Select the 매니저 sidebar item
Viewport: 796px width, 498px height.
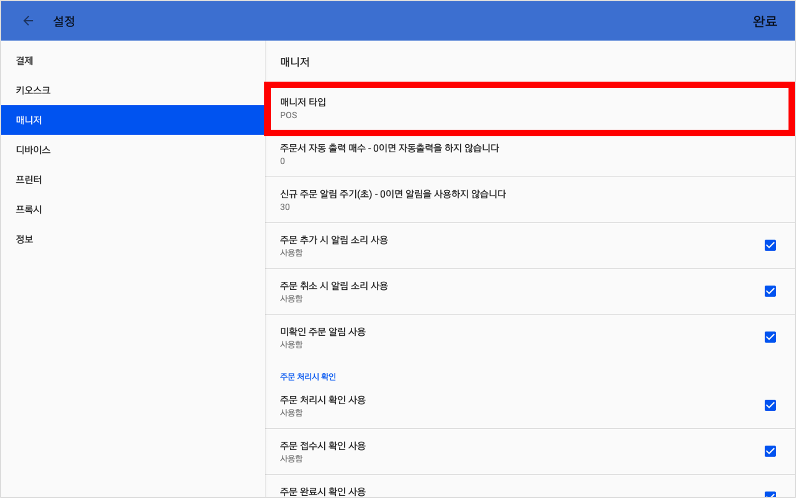click(132, 120)
